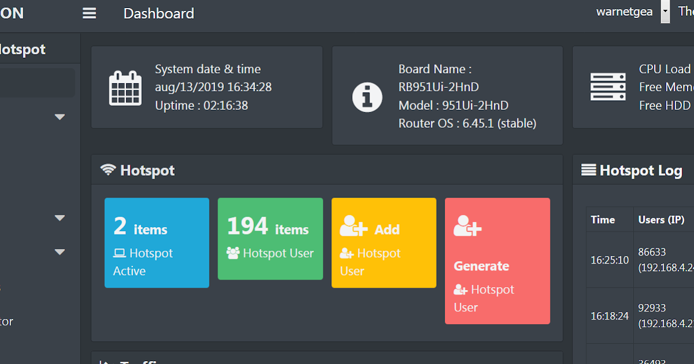The image size is (694, 364).
Task: Toggle the sidebar with the hamburger icon
Action: click(x=89, y=13)
